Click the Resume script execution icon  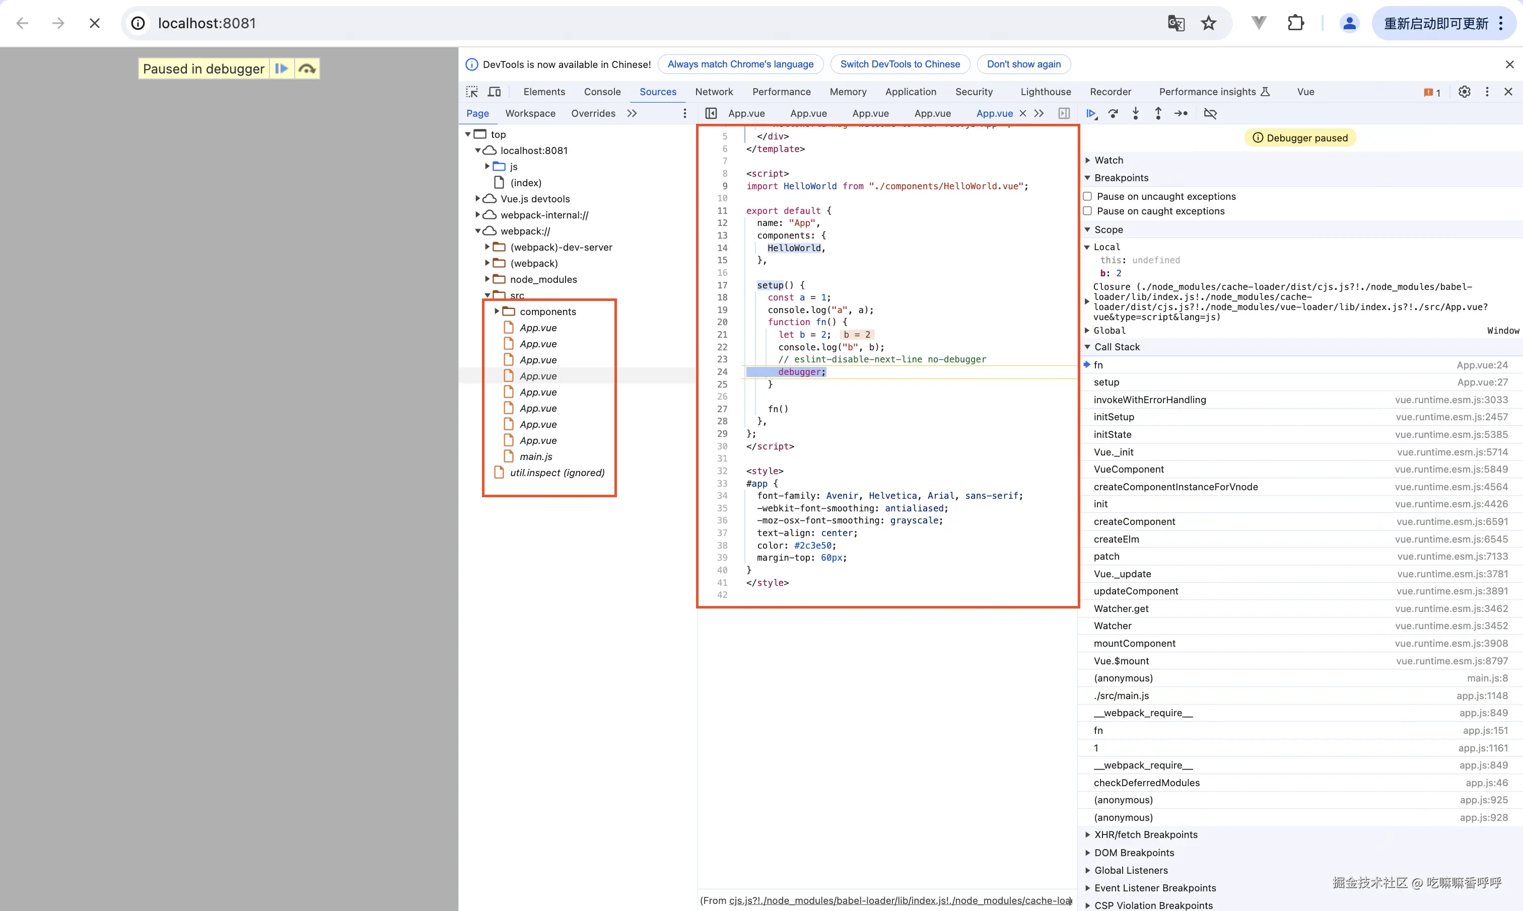pos(1091,114)
